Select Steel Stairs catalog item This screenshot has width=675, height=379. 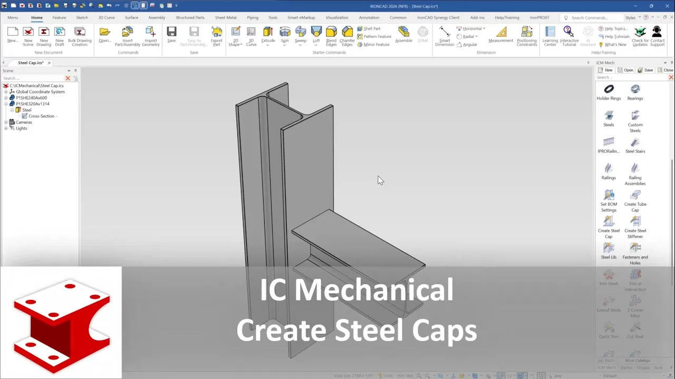coord(635,145)
